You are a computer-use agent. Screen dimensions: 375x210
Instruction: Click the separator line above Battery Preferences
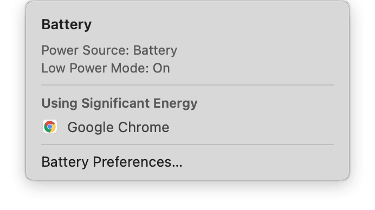187,145
